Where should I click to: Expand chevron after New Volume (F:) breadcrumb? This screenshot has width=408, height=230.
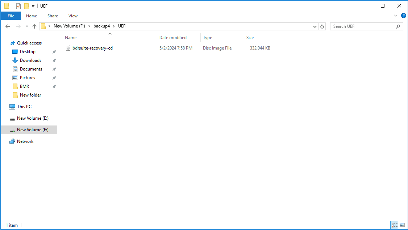pos(89,26)
